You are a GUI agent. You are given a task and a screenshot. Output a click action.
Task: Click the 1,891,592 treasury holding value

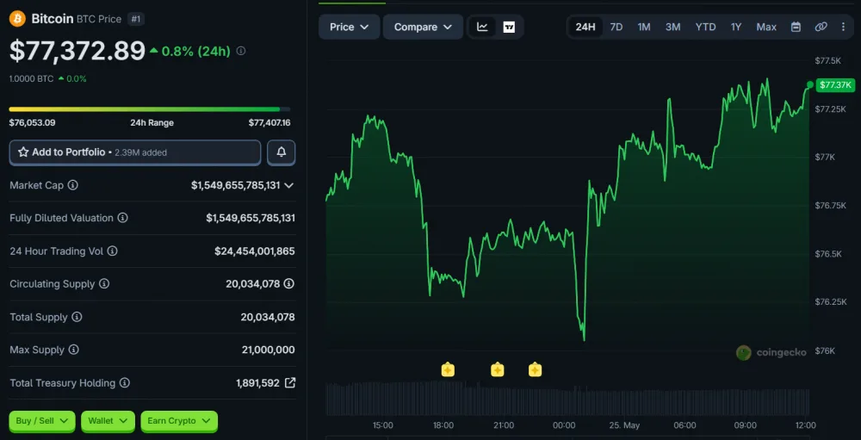tap(258, 383)
